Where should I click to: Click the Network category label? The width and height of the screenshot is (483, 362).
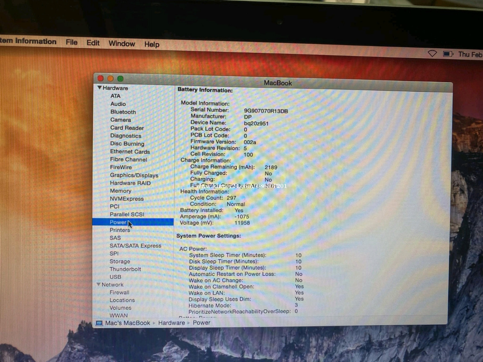click(112, 284)
